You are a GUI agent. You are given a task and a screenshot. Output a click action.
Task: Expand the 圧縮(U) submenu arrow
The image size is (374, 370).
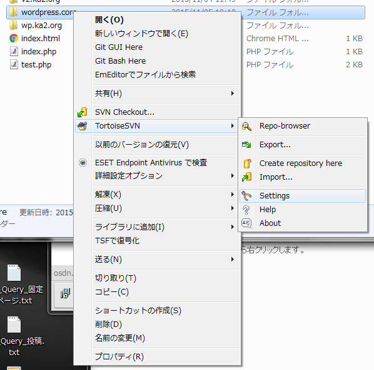[x=233, y=208]
